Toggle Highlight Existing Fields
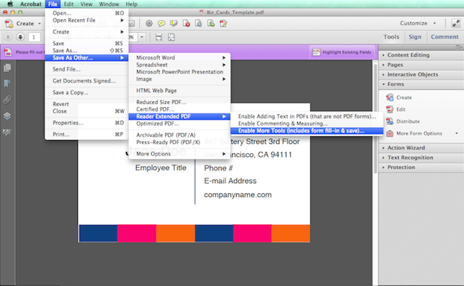The width and height of the screenshot is (464, 286). 342,52
